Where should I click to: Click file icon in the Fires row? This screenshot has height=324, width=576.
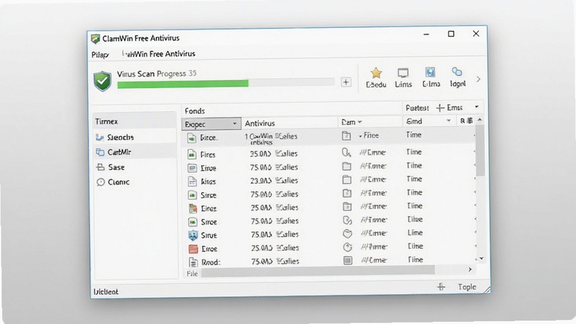[192, 154]
